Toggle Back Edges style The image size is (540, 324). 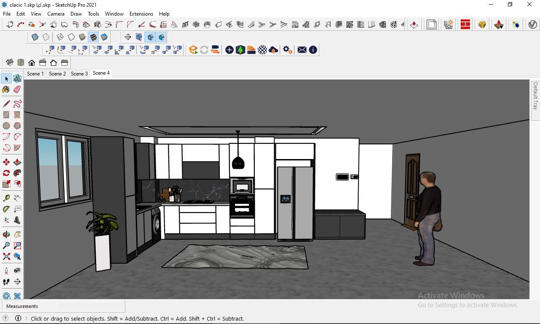[x=46, y=37]
